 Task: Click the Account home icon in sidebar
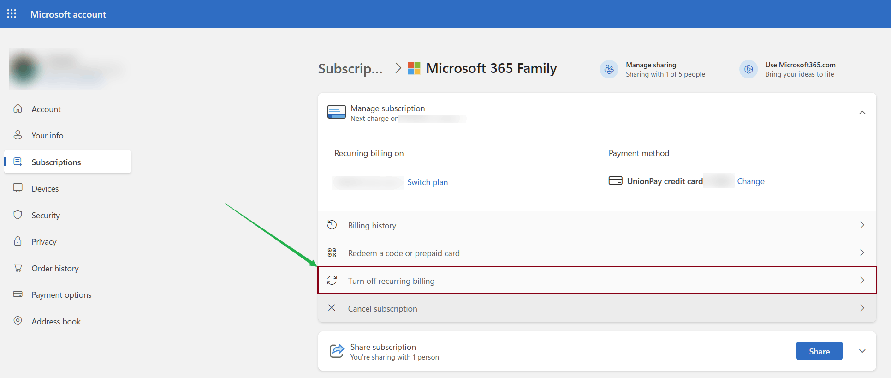[18, 108]
